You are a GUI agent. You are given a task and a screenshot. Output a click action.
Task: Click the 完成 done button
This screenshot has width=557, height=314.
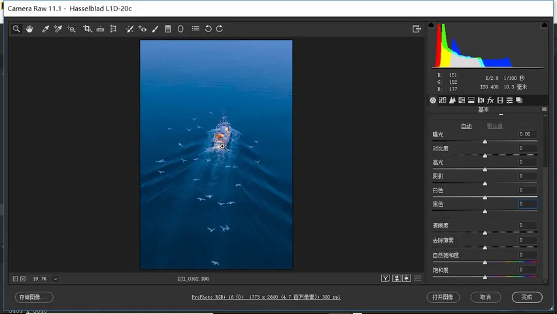527,297
